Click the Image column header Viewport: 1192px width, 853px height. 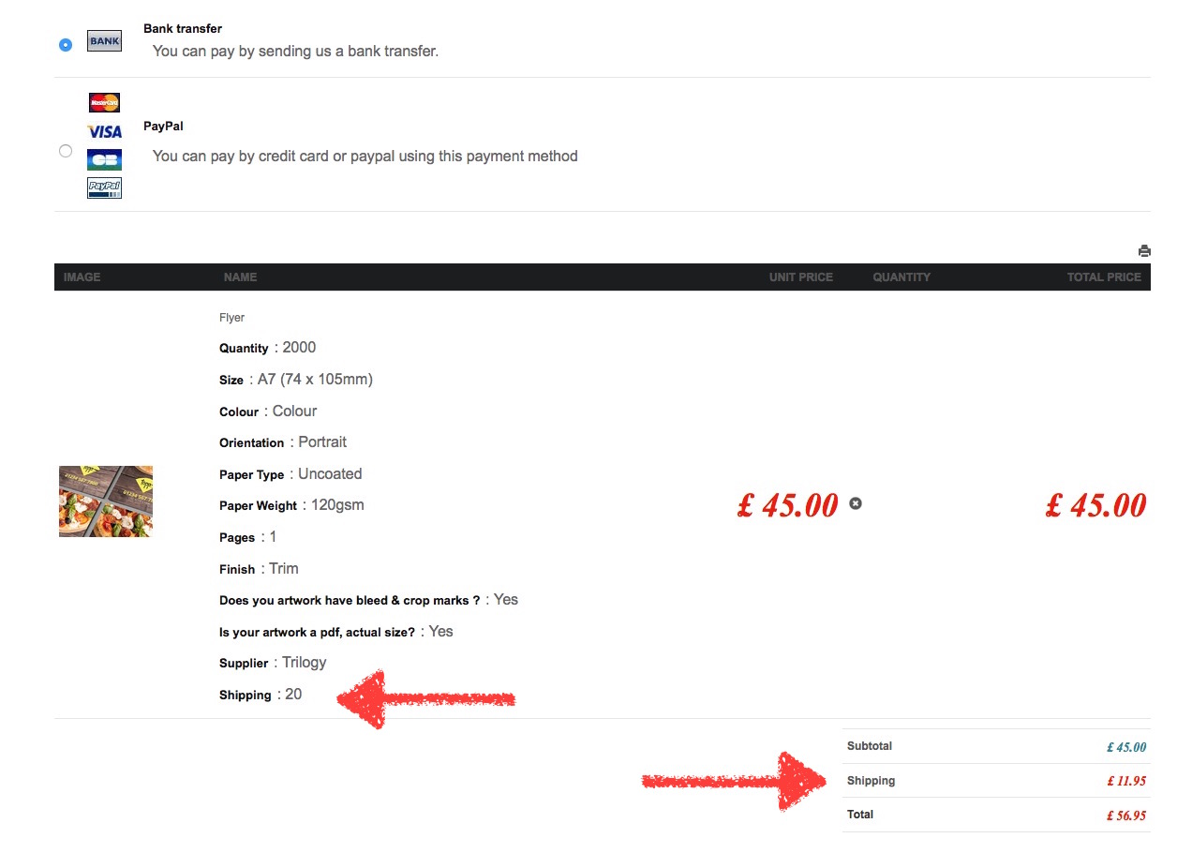(82, 277)
